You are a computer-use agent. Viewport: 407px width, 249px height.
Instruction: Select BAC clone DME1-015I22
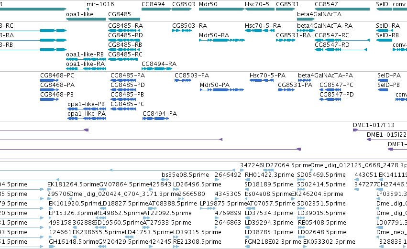pos(387,140)
